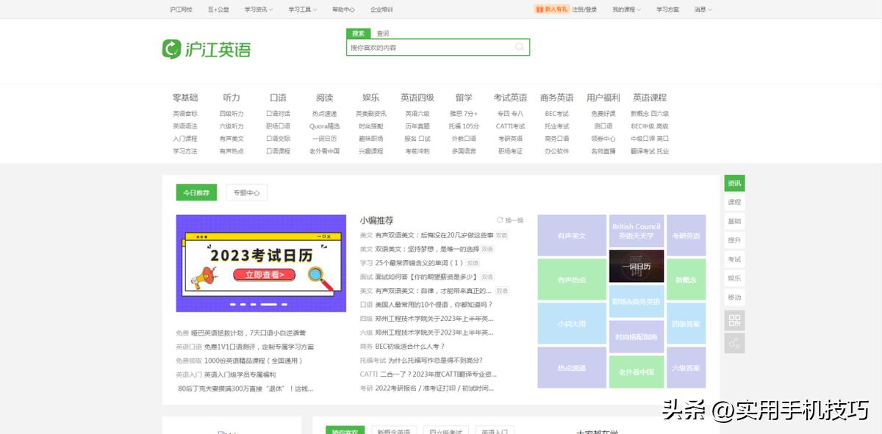Image resolution: width=882 pixels, height=434 pixels.
Task: Click the magnifier icon in the search bar
Action: 517,47
